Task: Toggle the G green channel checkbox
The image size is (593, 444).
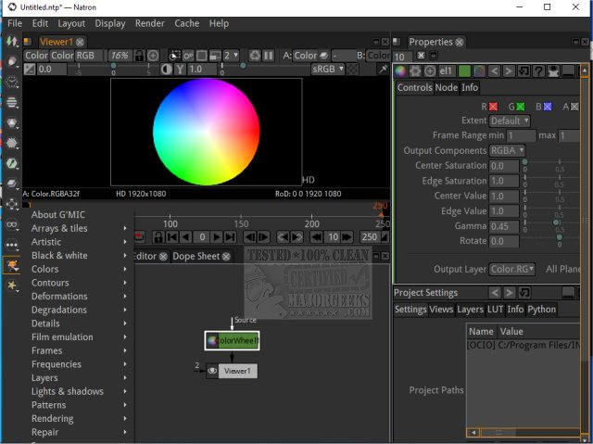Action: [x=519, y=108]
